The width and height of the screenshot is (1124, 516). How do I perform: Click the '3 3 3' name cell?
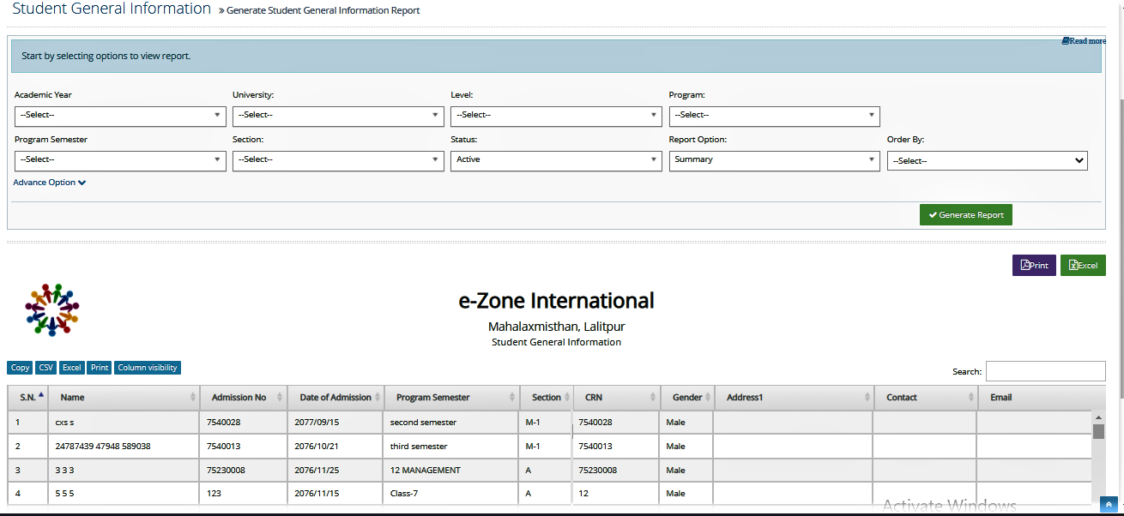[124, 471]
